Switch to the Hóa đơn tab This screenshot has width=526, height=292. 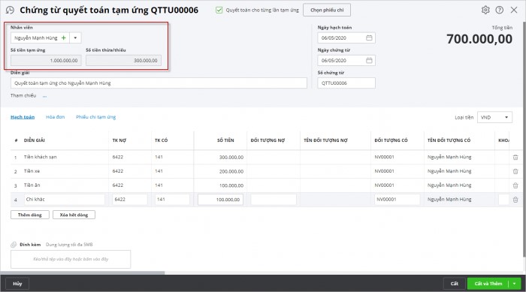click(x=56, y=117)
